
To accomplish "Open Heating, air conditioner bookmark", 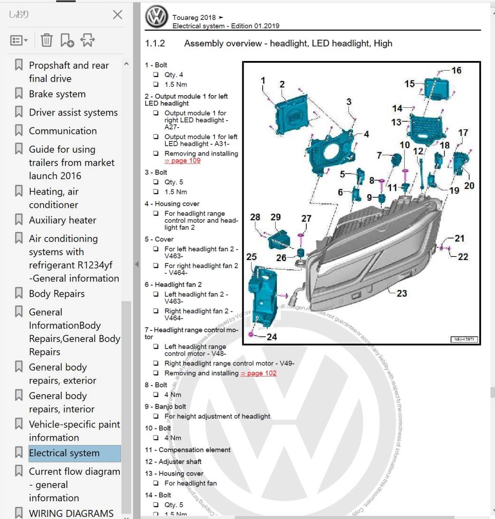I will click(x=54, y=198).
